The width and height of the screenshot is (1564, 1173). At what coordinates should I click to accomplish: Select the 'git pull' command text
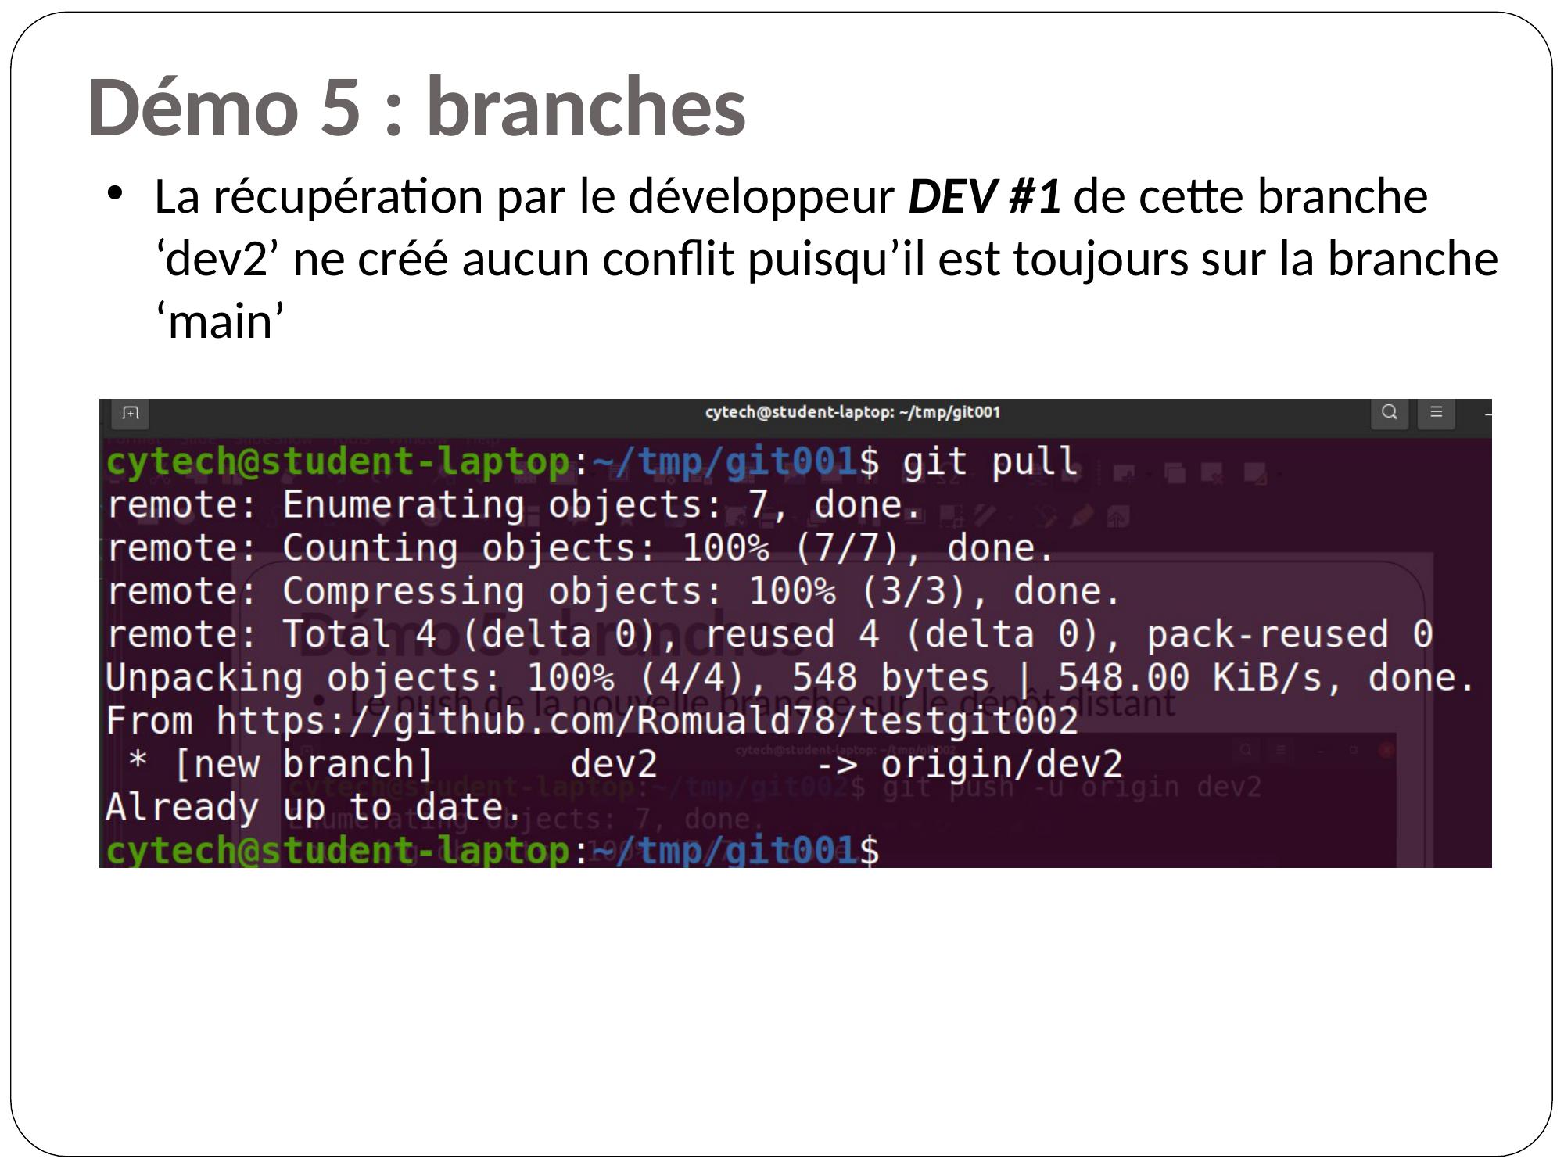[990, 461]
